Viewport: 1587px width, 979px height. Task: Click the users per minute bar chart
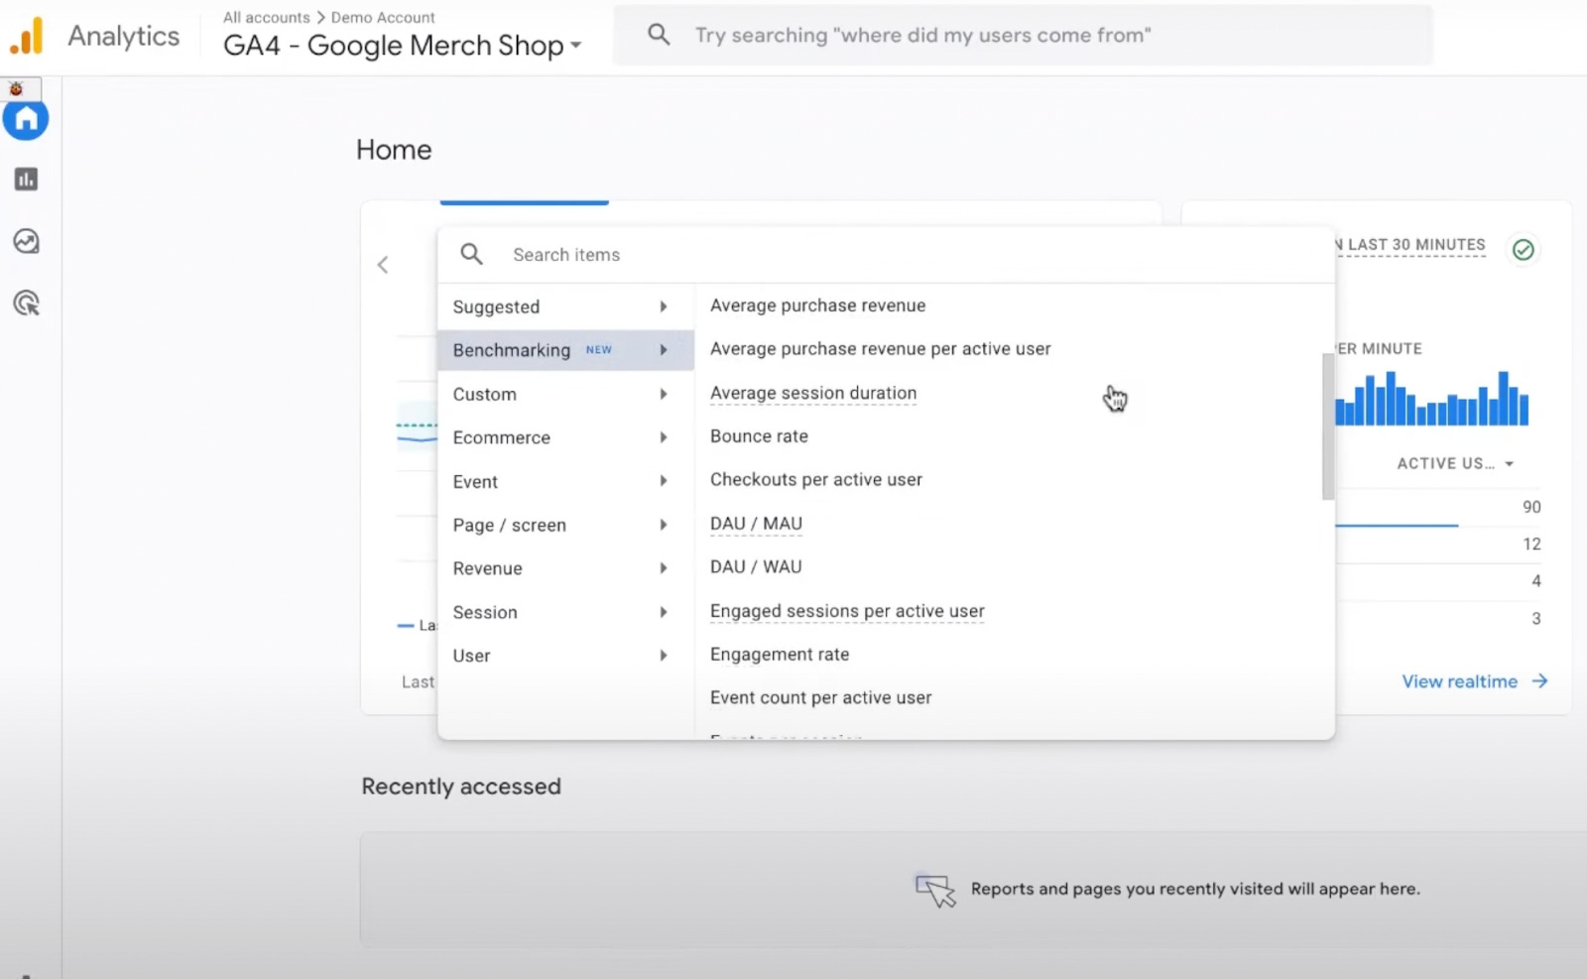1431,398
